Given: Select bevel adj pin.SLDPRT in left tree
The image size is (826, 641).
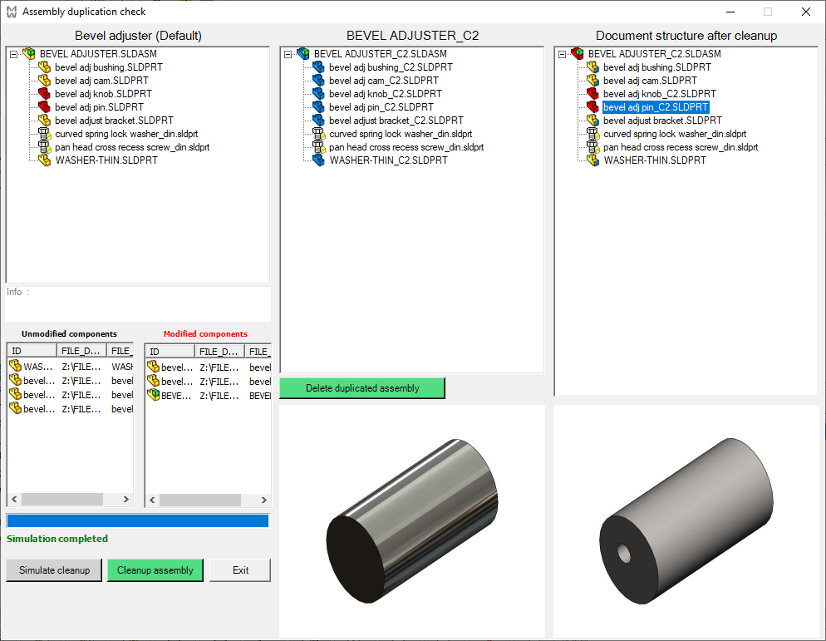Looking at the screenshot, I should pyautogui.click(x=99, y=107).
